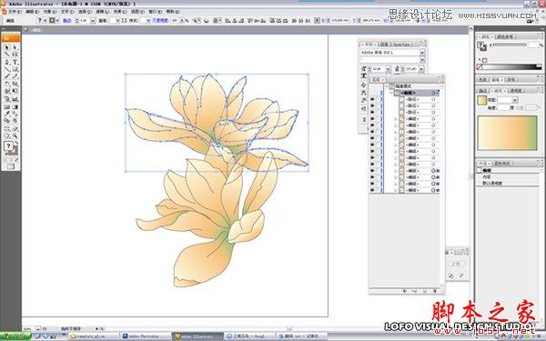The width and height of the screenshot is (546, 341).
Task: Select the Symbol Sprayer tool
Action: click(x=7, y=99)
